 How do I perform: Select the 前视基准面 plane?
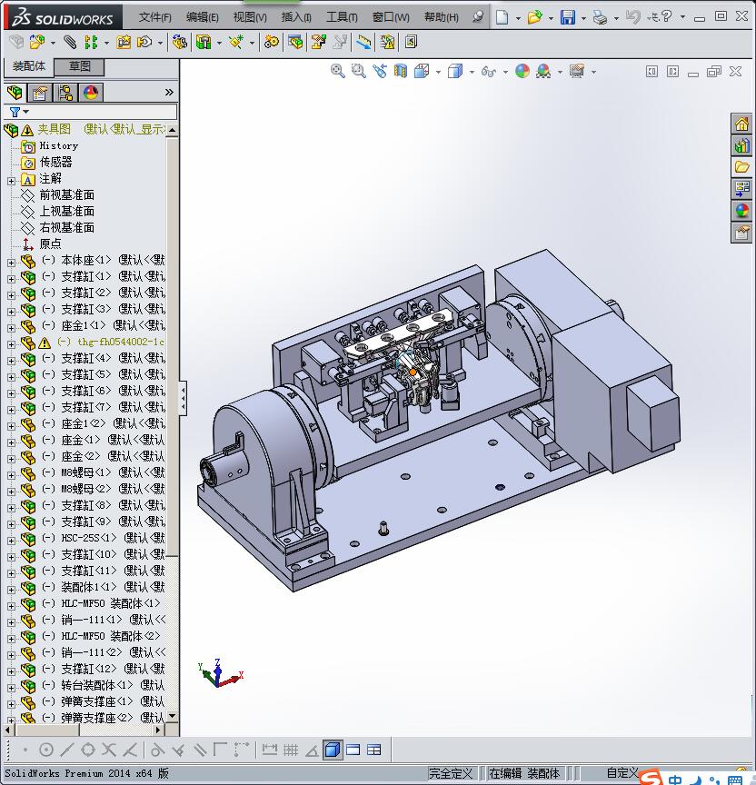point(66,194)
